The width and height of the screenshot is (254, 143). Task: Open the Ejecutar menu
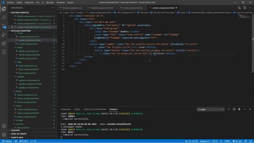(x=50, y=2)
